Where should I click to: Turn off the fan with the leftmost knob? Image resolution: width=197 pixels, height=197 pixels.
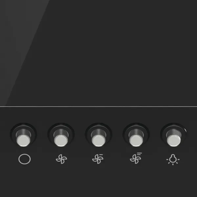[24, 138]
